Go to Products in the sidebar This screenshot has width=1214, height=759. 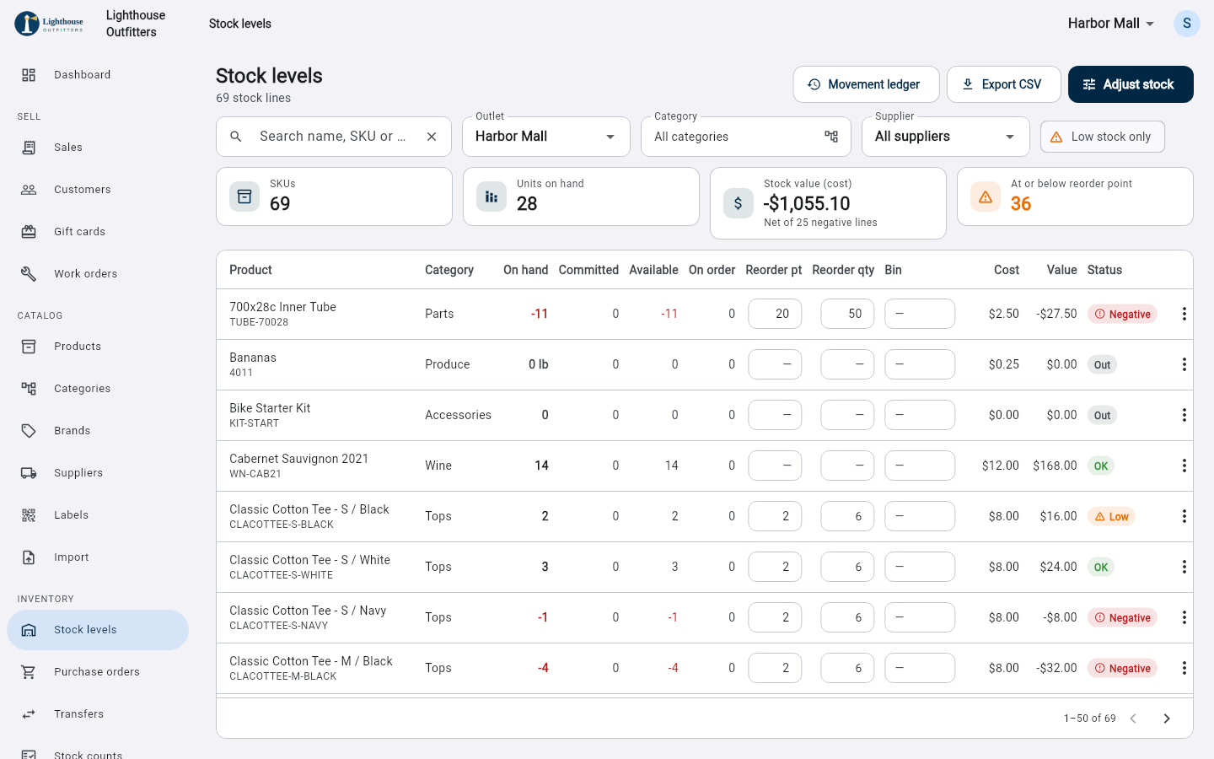[98, 347]
